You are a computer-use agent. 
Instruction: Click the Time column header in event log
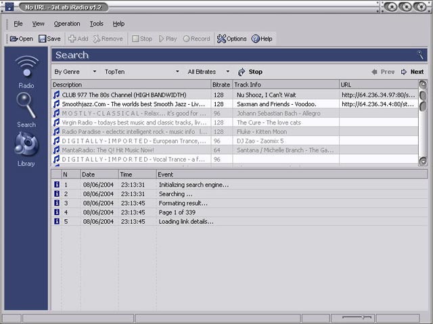pos(137,175)
